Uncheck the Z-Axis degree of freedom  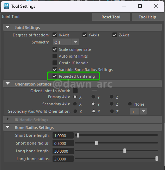pyautogui.click(x=115, y=35)
